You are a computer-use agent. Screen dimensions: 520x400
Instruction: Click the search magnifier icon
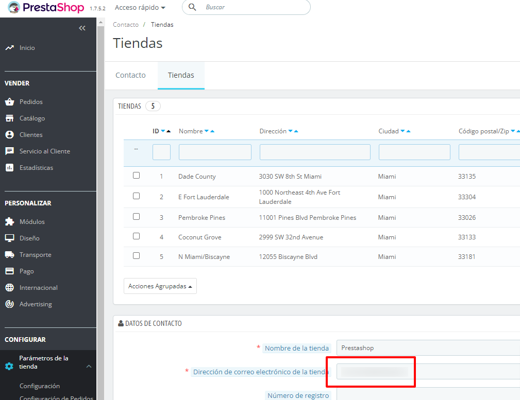coord(192,7)
